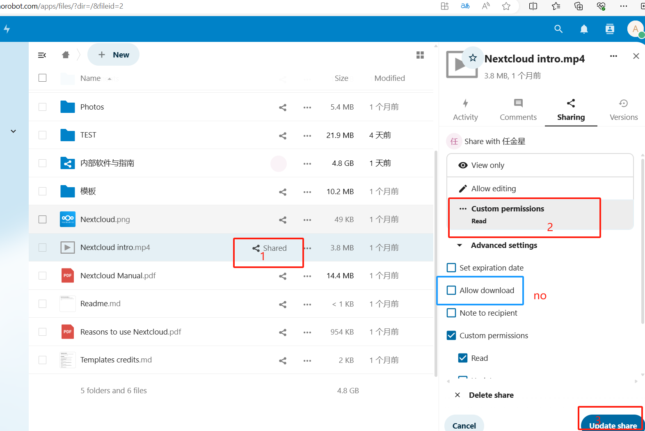Click the file list vertical scrollbar
The height and width of the screenshot is (431, 645).
436,263
